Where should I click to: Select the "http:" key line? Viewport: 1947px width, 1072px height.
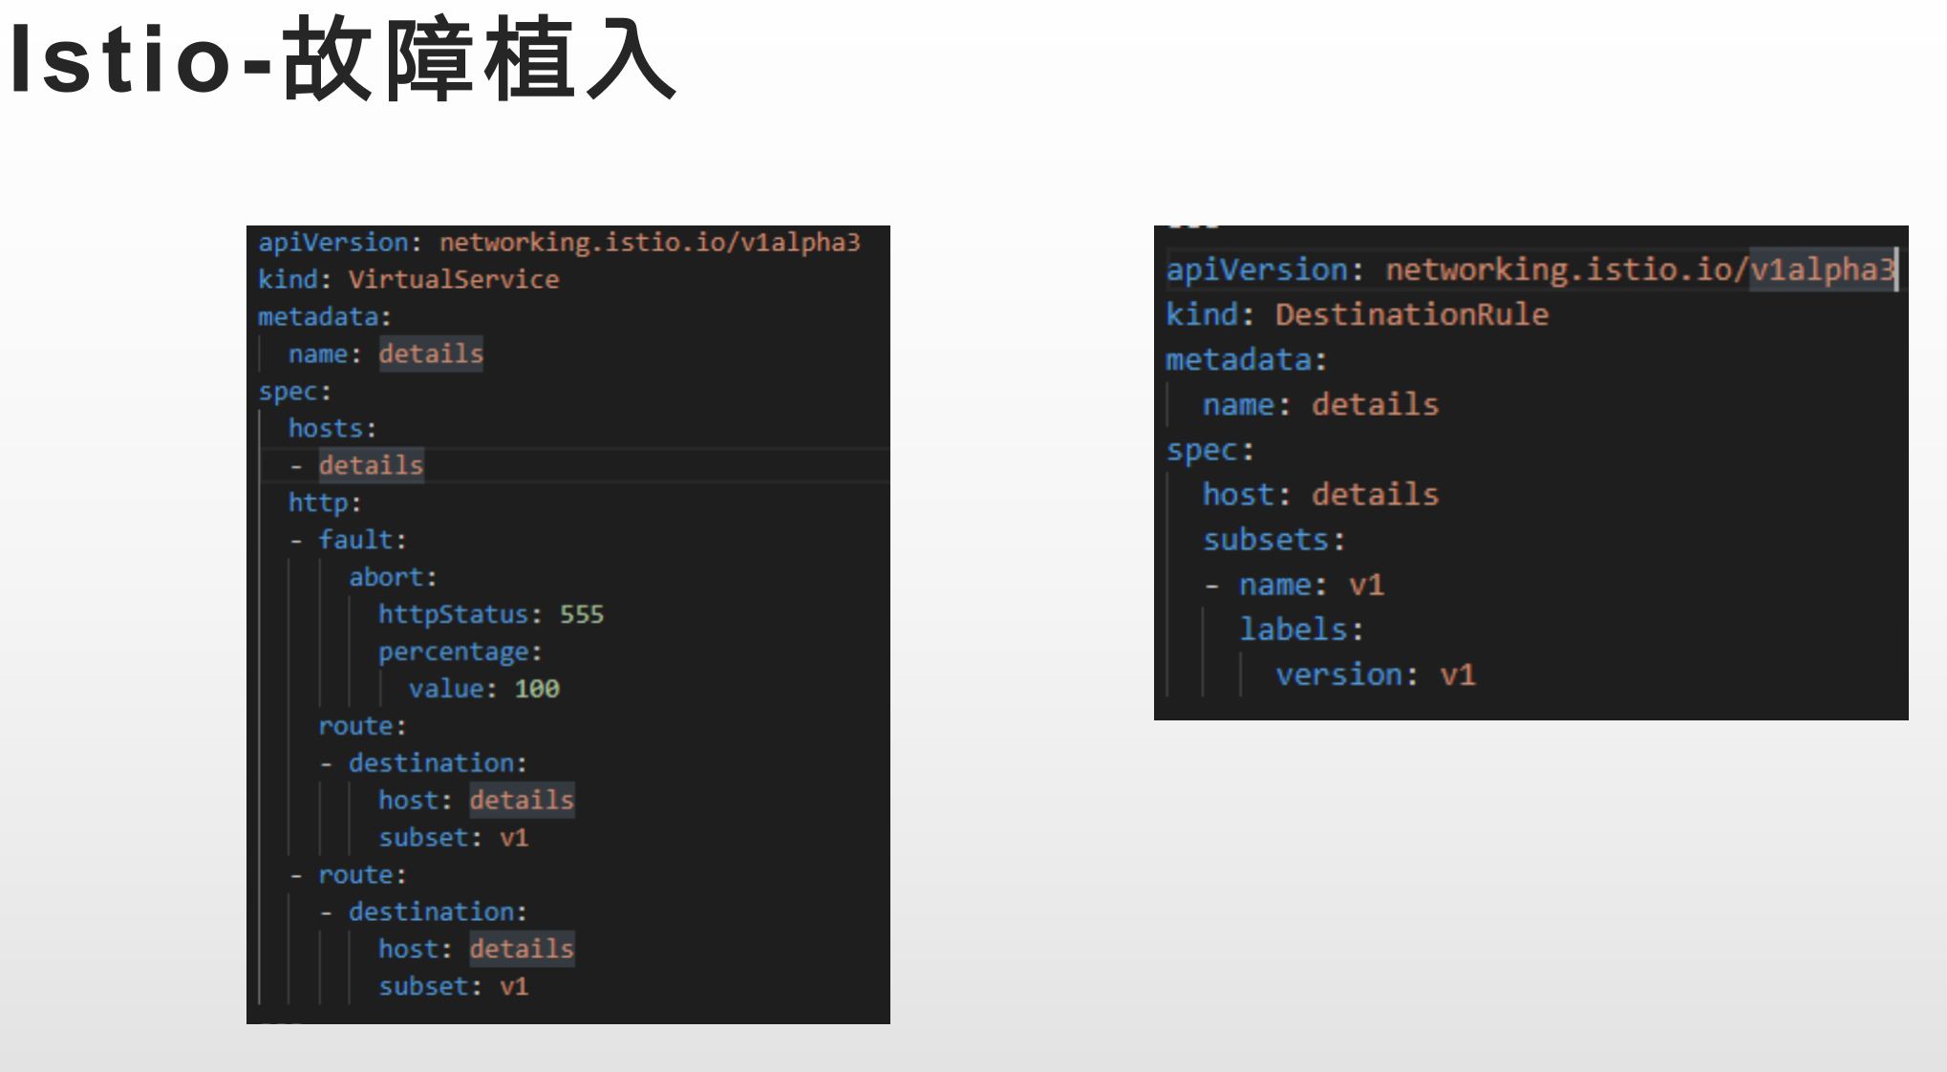pos(324,504)
